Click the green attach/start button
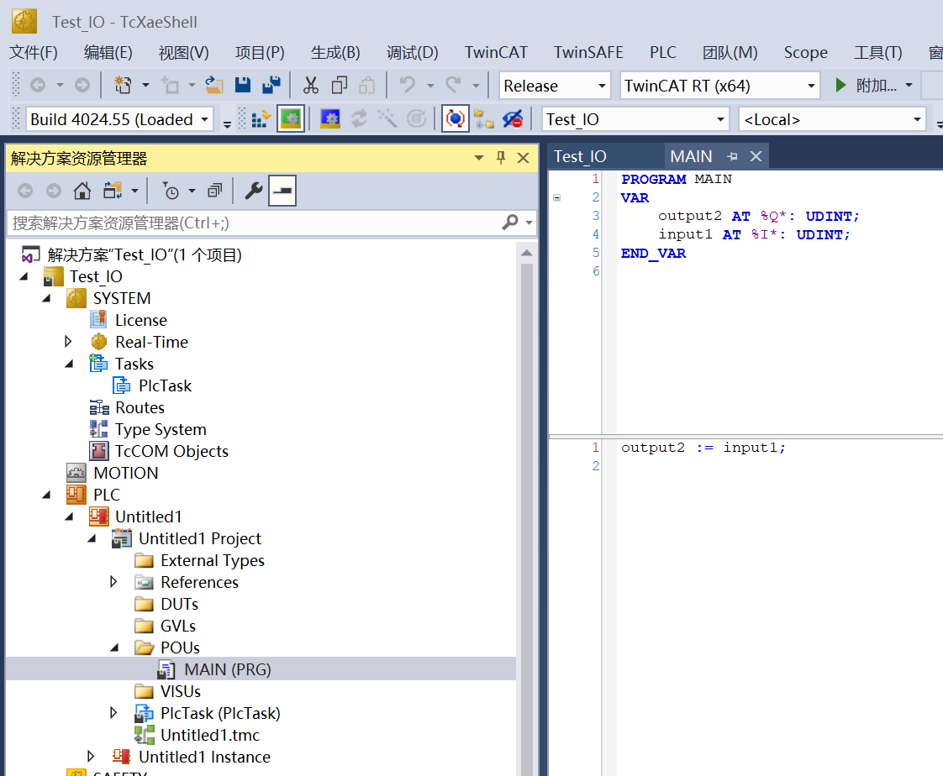This screenshot has height=776, width=943. point(841,86)
